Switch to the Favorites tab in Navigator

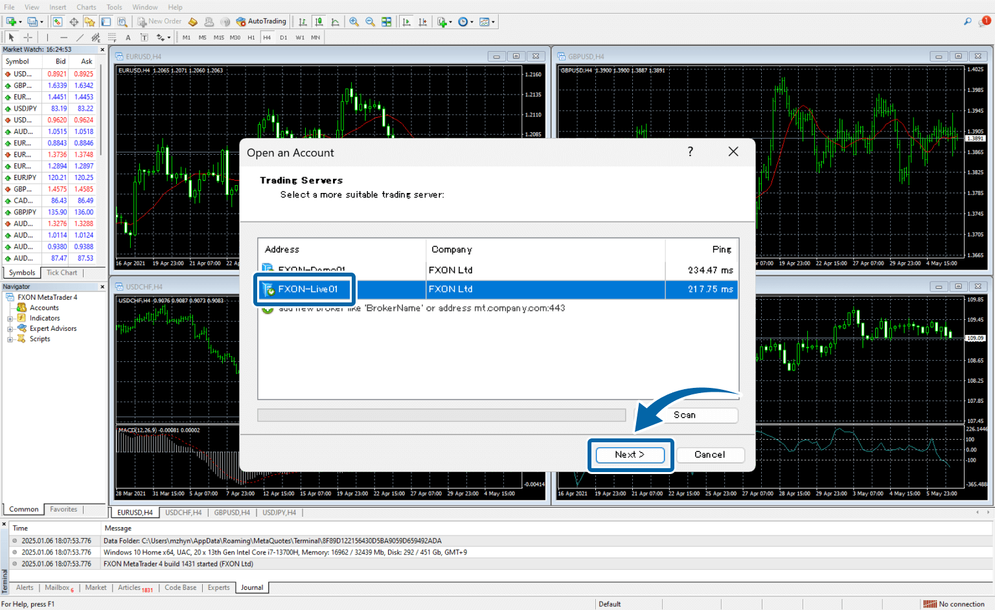(63, 510)
